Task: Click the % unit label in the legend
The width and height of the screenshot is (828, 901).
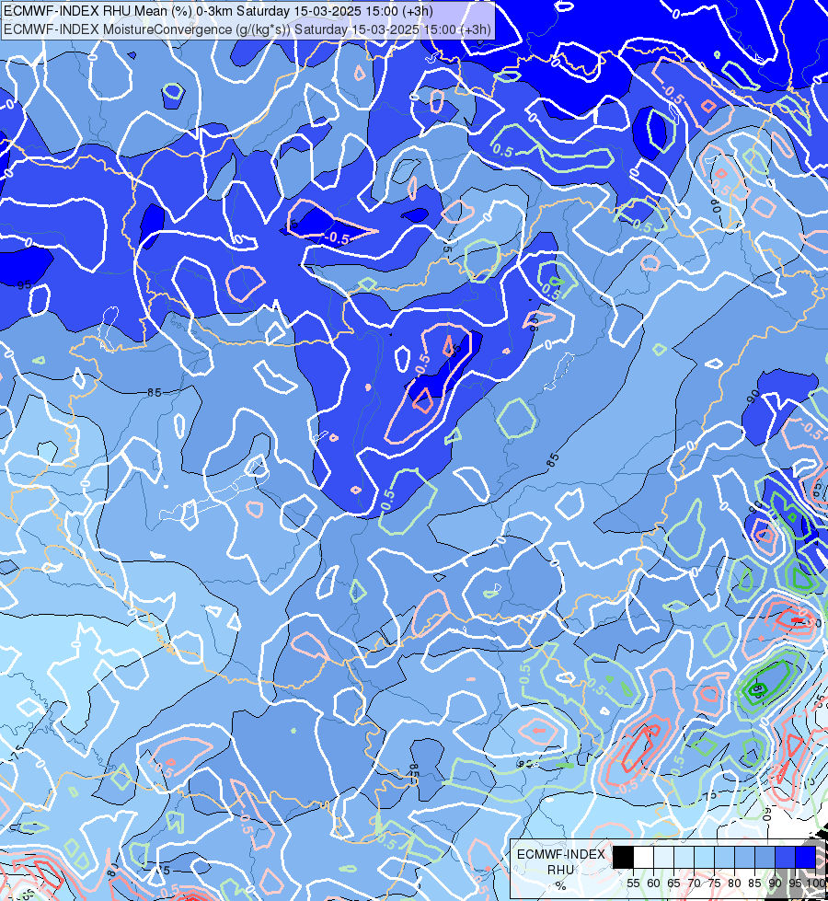Action: coord(561,885)
